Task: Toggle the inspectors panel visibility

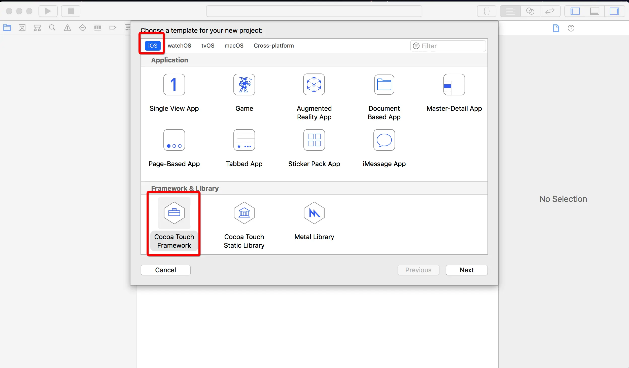Action: [614, 11]
